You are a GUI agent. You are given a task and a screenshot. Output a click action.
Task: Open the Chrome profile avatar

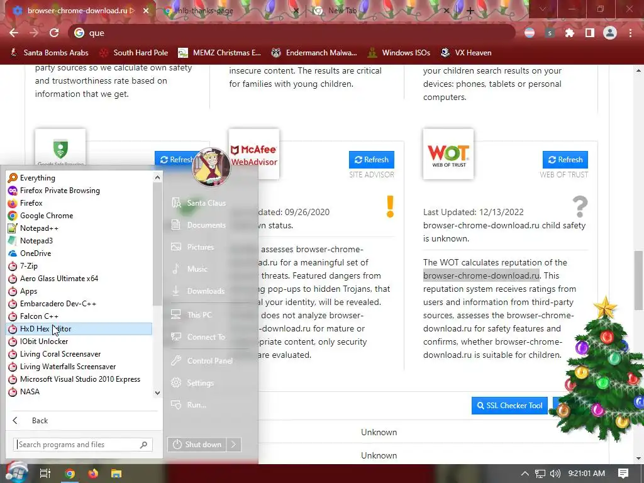(x=610, y=33)
